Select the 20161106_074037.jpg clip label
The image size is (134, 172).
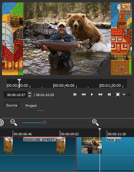[42, 140]
